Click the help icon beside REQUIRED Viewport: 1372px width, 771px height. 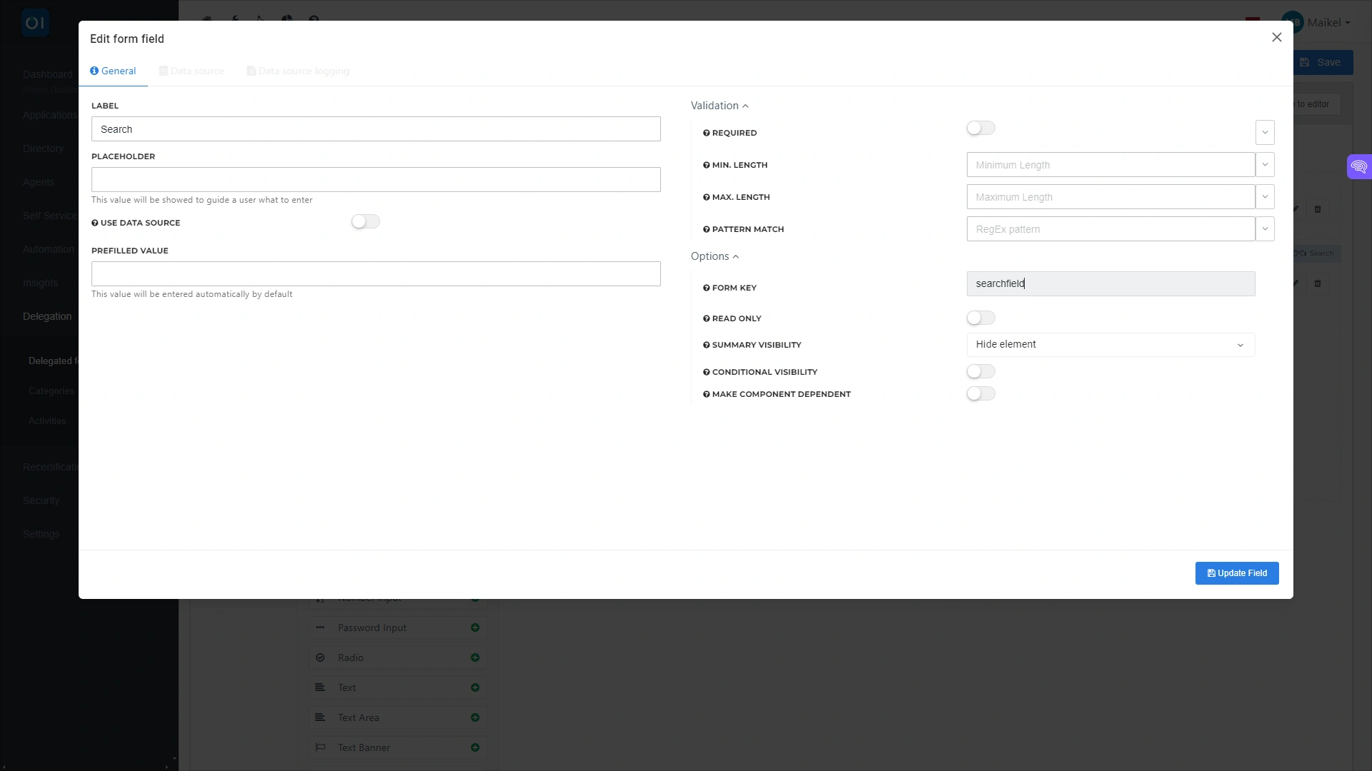[706, 133]
